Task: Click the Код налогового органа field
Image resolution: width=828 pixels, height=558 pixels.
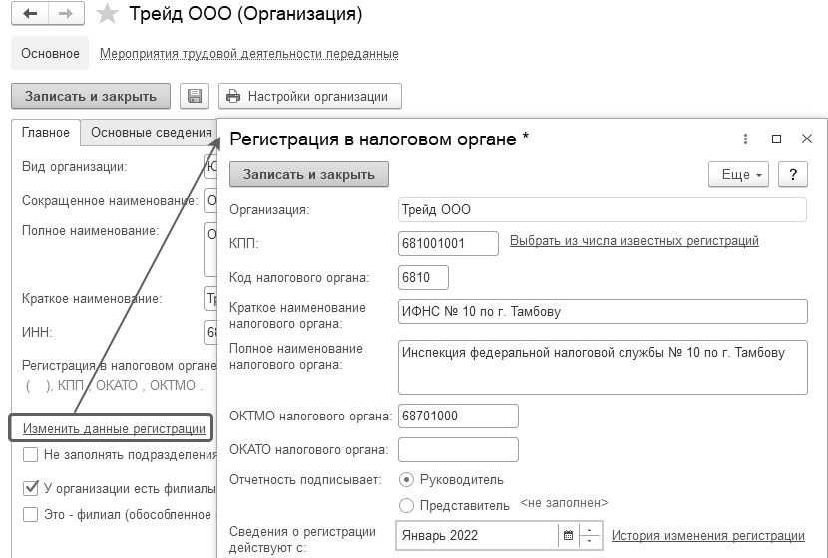Action: (424, 277)
